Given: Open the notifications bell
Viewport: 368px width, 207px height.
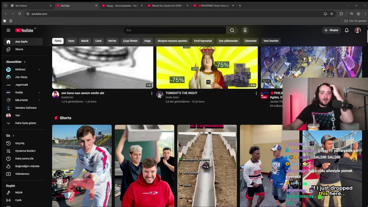Looking at the screenshot, I should pyautogui.click(x=347, y=30).
